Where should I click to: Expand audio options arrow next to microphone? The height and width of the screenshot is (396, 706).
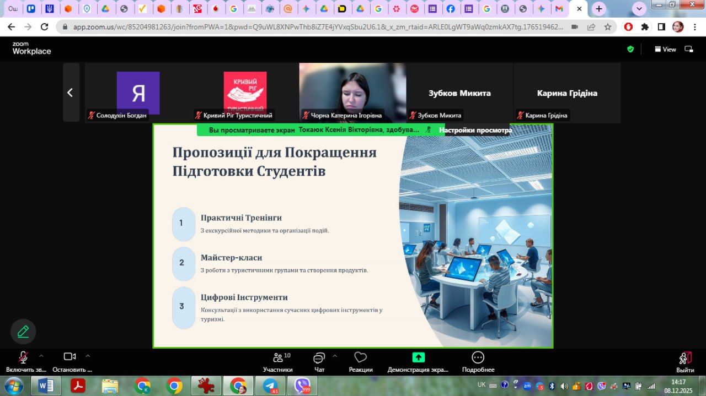click(41, 356)
